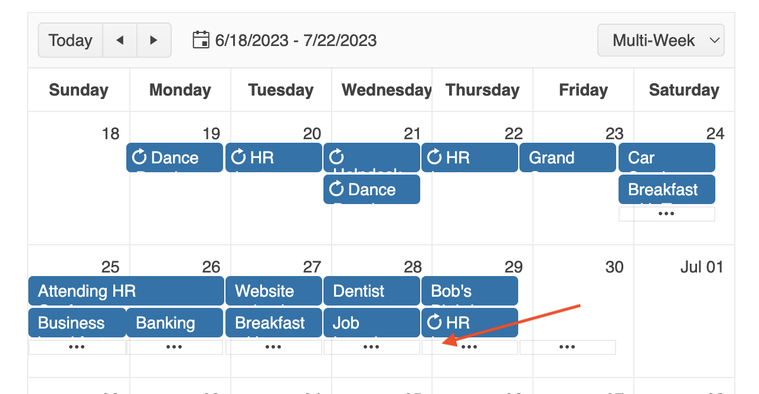This screenshot has height=394, width=759.
Task: Click the next period arrow
Action: point(154,40)
